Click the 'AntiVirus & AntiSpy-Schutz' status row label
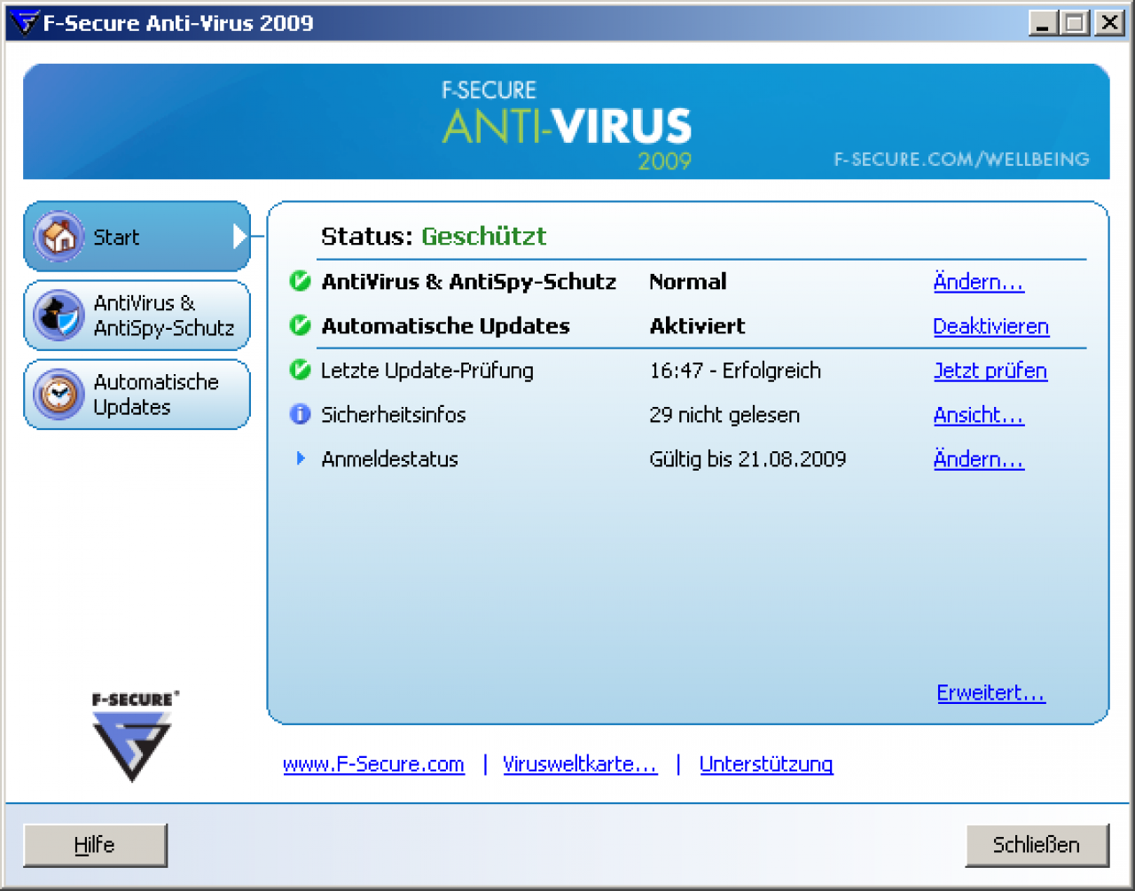Viewport: 1135px width, 891px height. pyautogui.click(x=469, y=282)
